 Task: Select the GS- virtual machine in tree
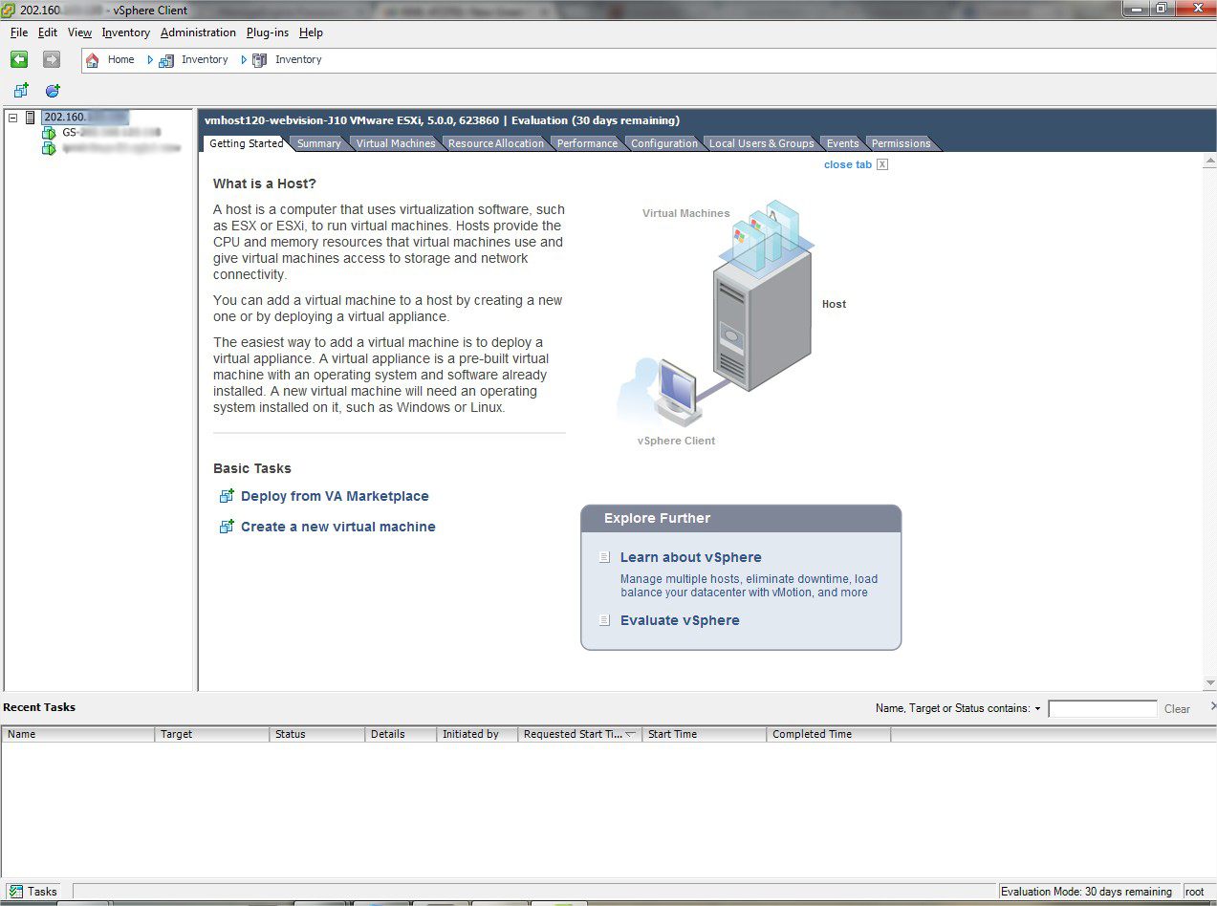click(111, 133)
